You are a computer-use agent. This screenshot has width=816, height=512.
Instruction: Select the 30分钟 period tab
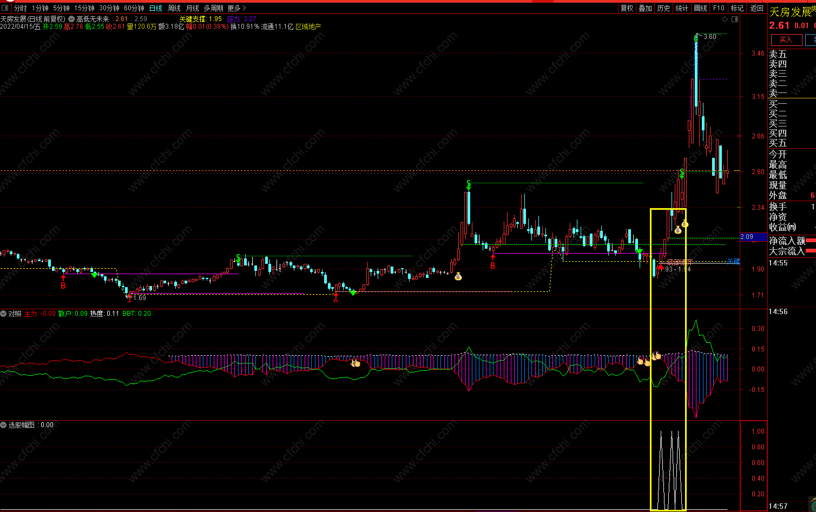(109, 8)
